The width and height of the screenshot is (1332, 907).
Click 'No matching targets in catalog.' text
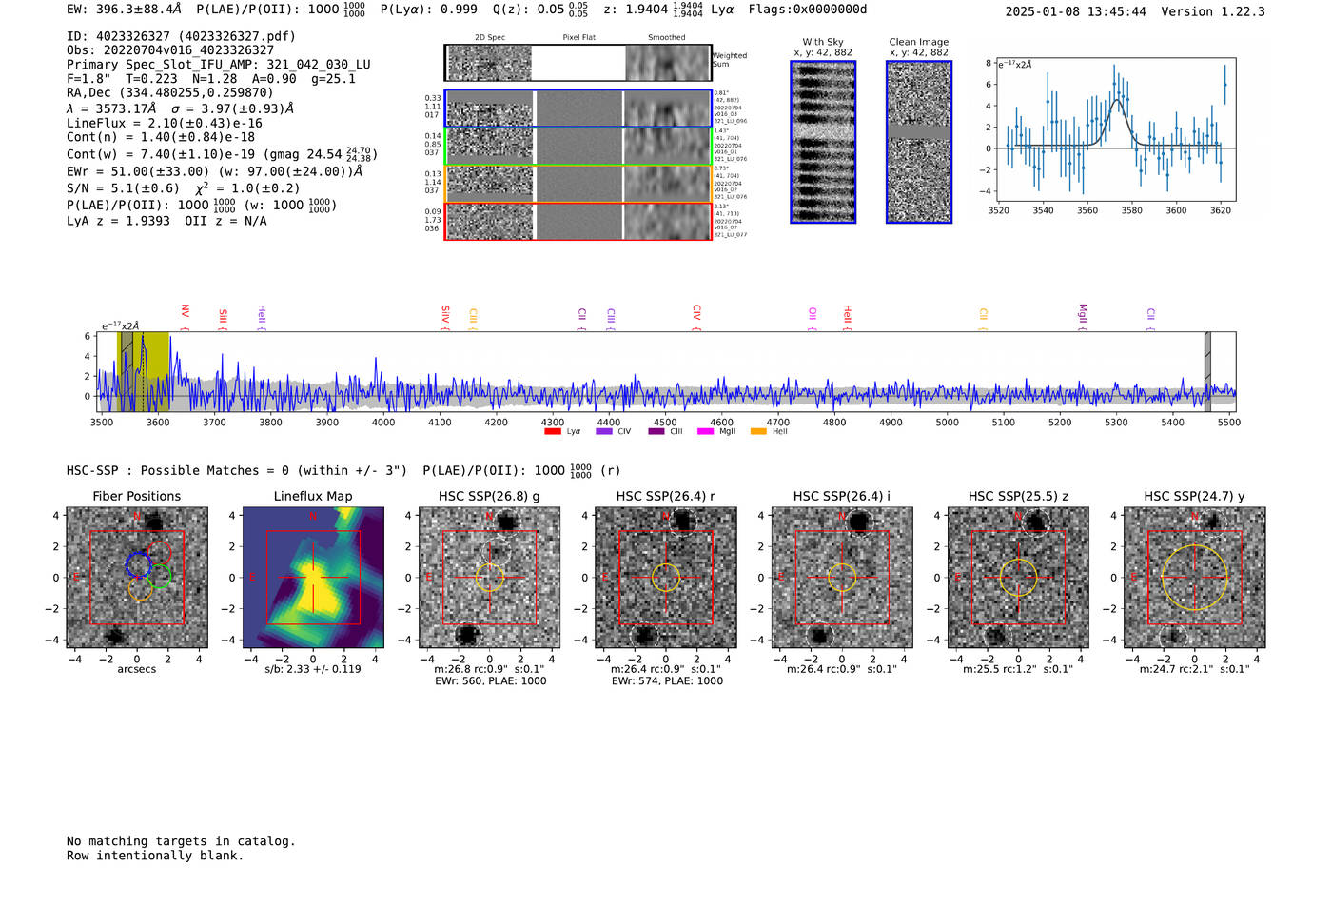tap(181, 841)
